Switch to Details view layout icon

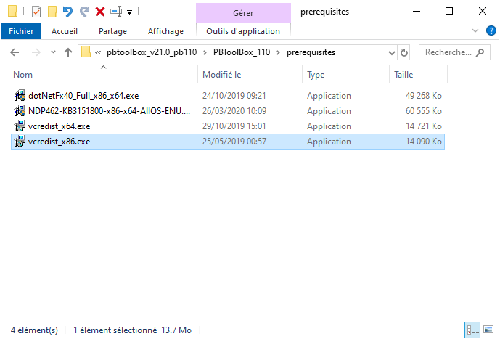click(x=472, y=330)
